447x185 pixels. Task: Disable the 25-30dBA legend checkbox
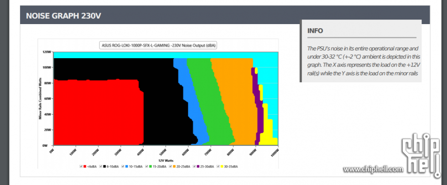194,166
